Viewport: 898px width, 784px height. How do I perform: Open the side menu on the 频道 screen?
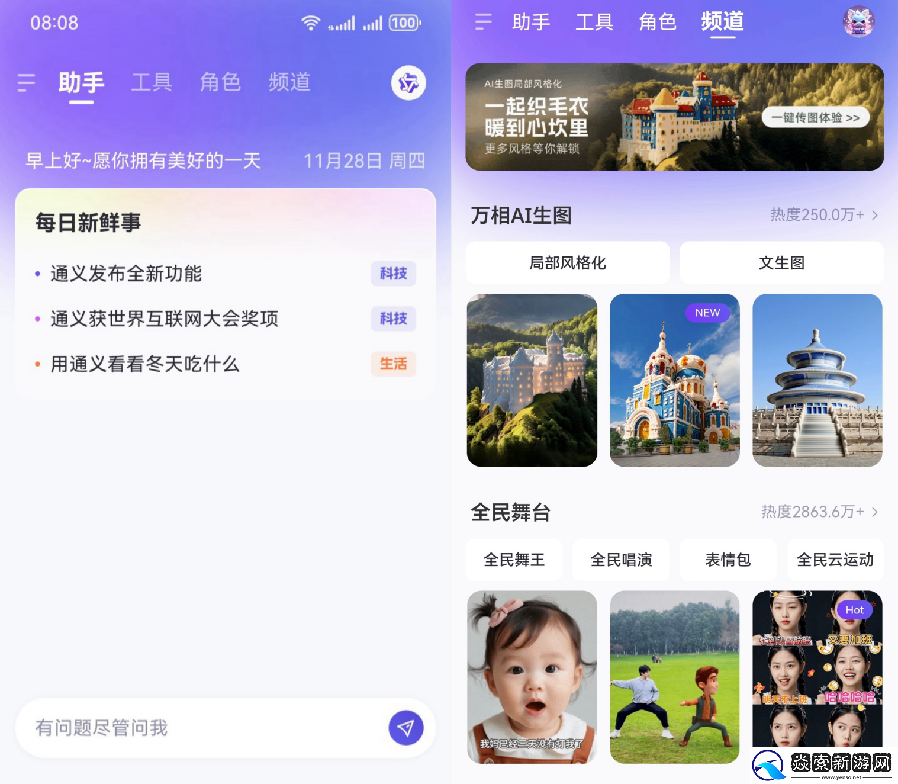pyautogui.click(x=484, y=22)
